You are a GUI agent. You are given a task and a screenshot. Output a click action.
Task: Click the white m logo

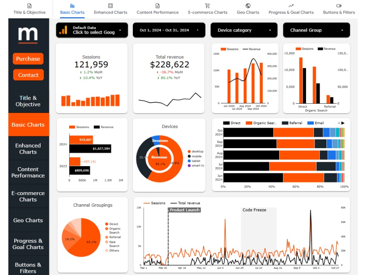28,34
